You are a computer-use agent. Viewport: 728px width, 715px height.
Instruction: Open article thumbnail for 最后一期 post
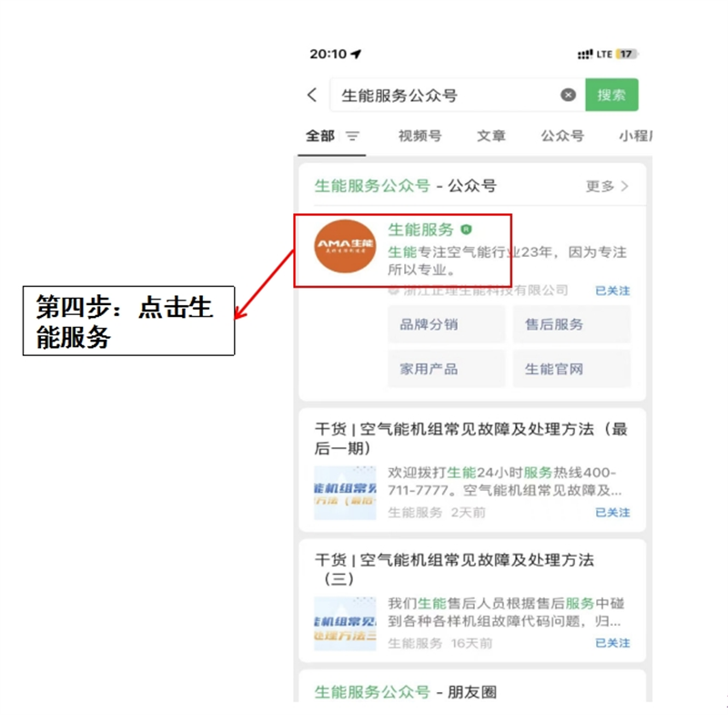pos(345,493)
